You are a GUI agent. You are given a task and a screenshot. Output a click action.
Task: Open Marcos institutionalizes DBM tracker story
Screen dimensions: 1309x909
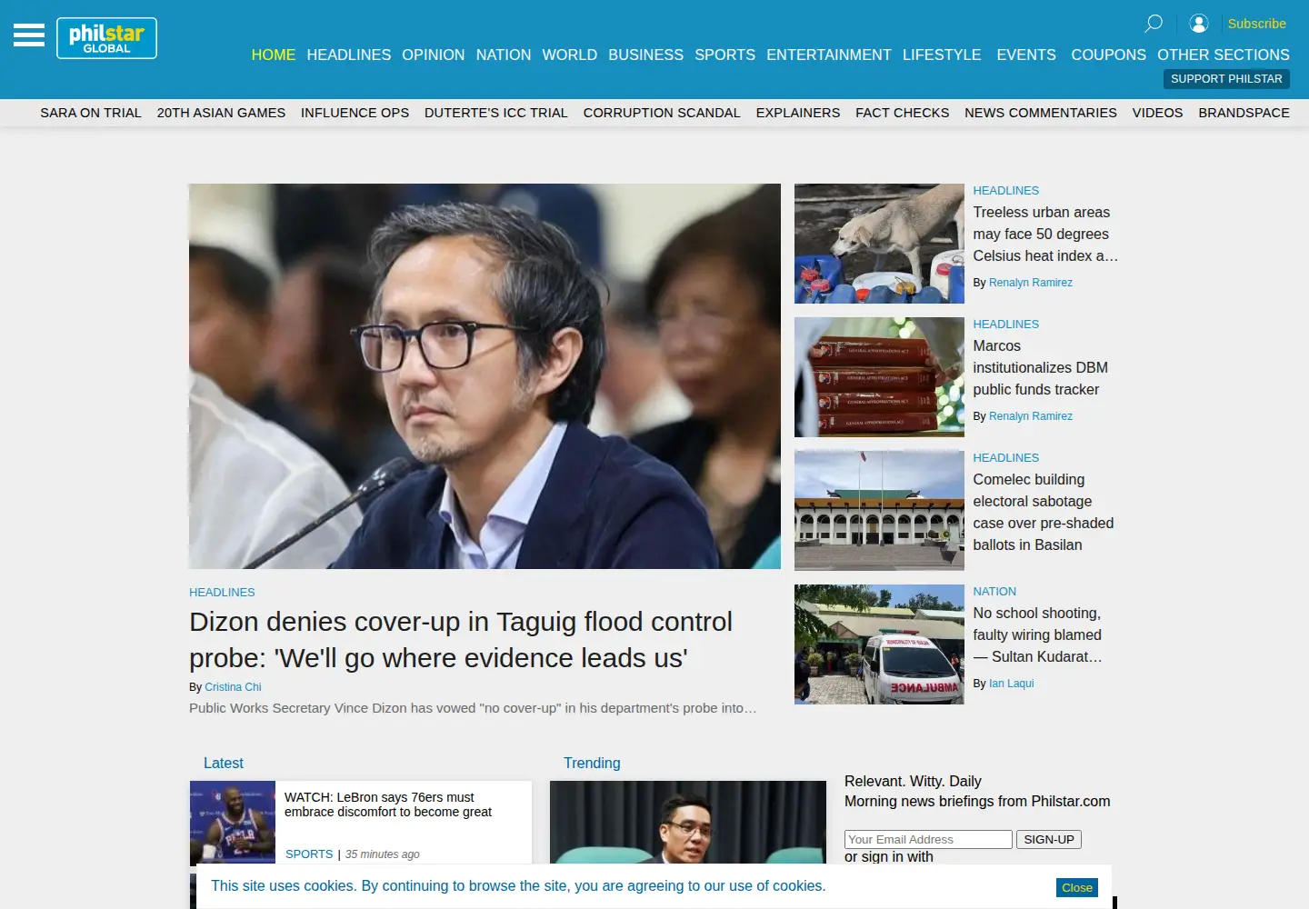tap(1041, 368)
